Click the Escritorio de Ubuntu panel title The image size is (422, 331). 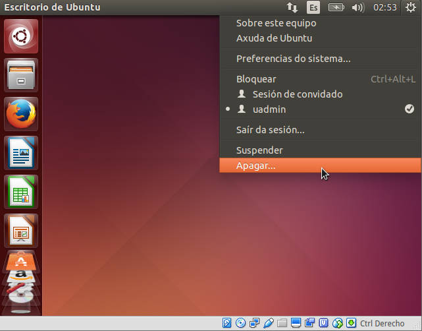[x=52, y=7]
